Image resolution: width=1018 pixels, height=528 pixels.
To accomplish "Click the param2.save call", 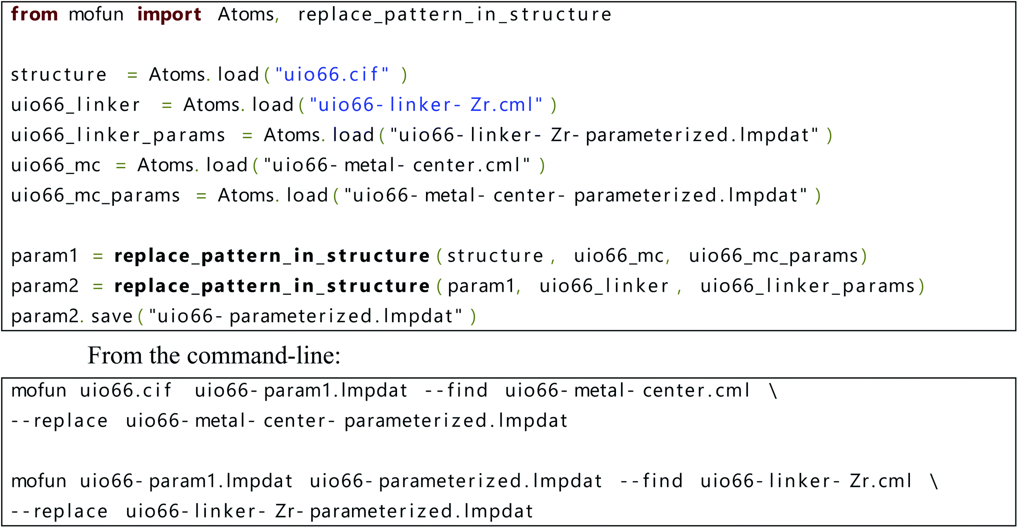I will [72, 317].
